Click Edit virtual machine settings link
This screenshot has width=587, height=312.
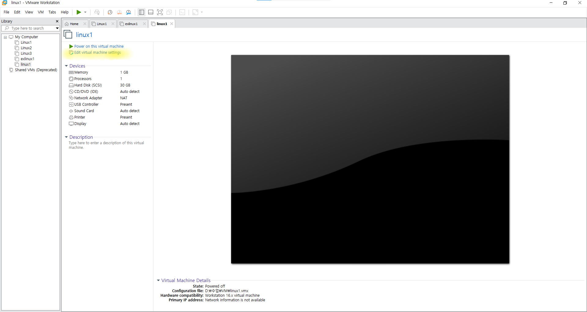pyautogui.click(x=97, y=53)
